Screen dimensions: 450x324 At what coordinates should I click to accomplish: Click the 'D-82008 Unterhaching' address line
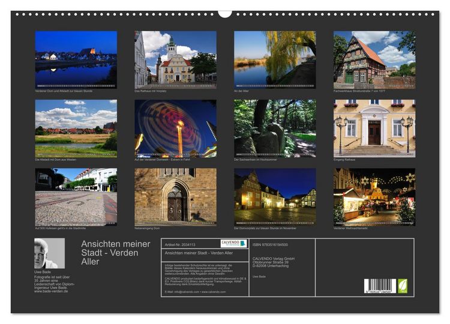pos(271,266)
